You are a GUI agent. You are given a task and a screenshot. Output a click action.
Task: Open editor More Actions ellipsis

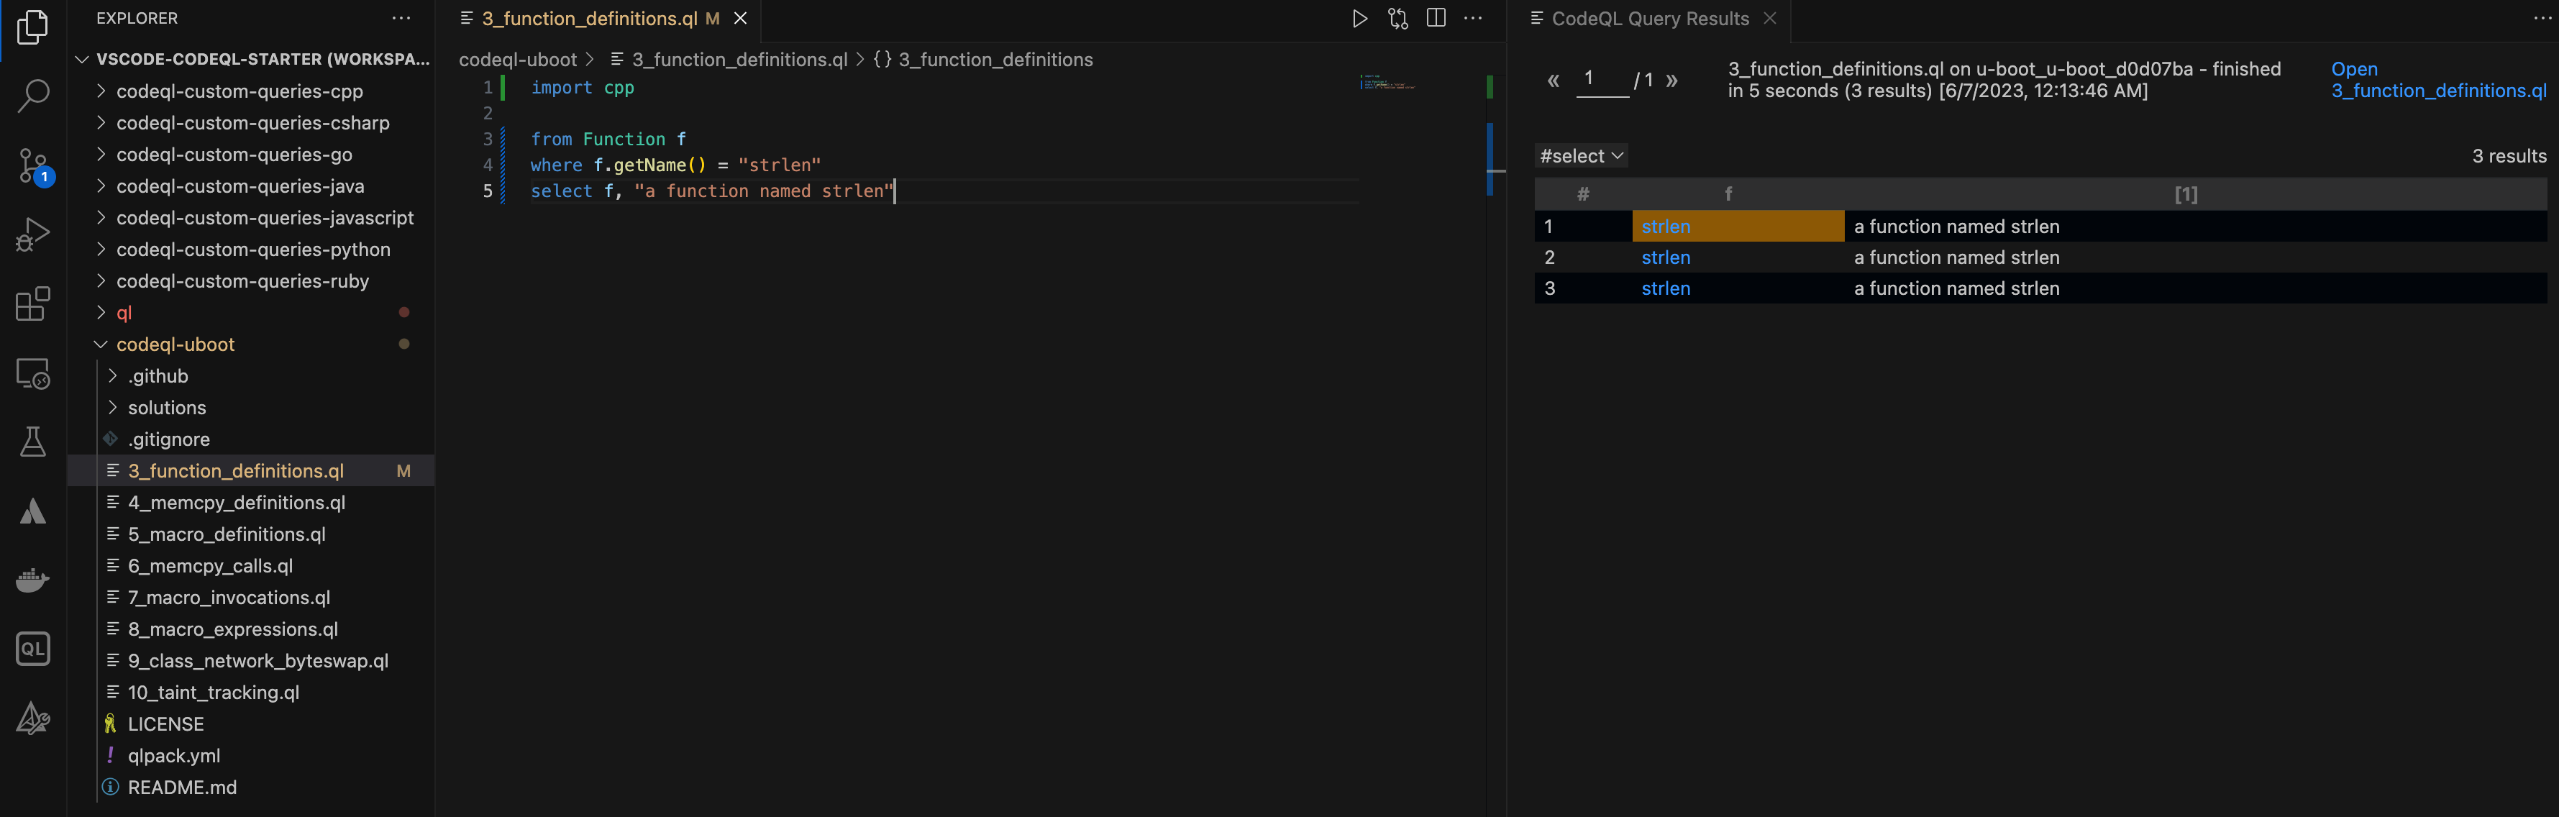point(1473,19)
